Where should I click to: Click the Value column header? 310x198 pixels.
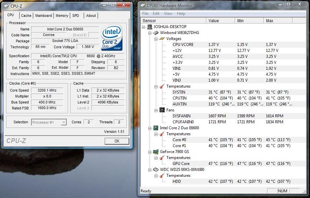tap(221, 20)
